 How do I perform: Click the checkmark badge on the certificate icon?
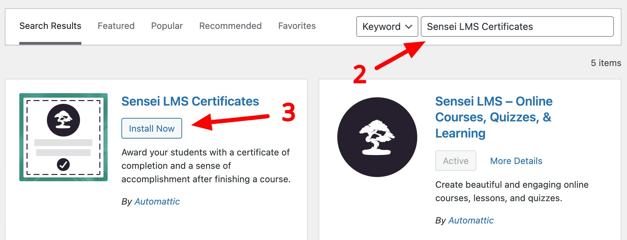coord(63,164)
